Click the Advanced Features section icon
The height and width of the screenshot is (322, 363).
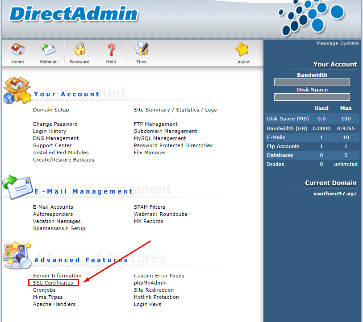[17, 254]
